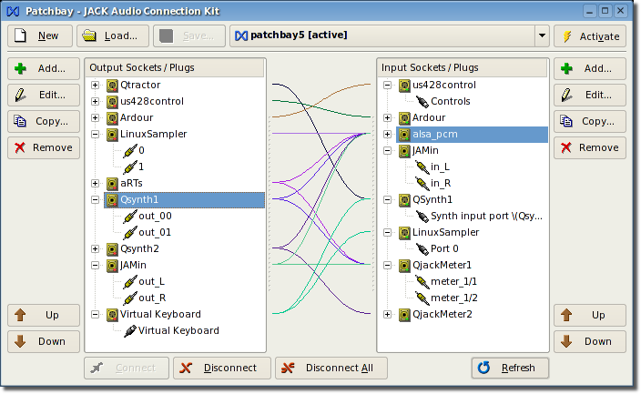Select the aRTs socket icon
This screenshot has width=641, height=394.
tap(112, 184)
